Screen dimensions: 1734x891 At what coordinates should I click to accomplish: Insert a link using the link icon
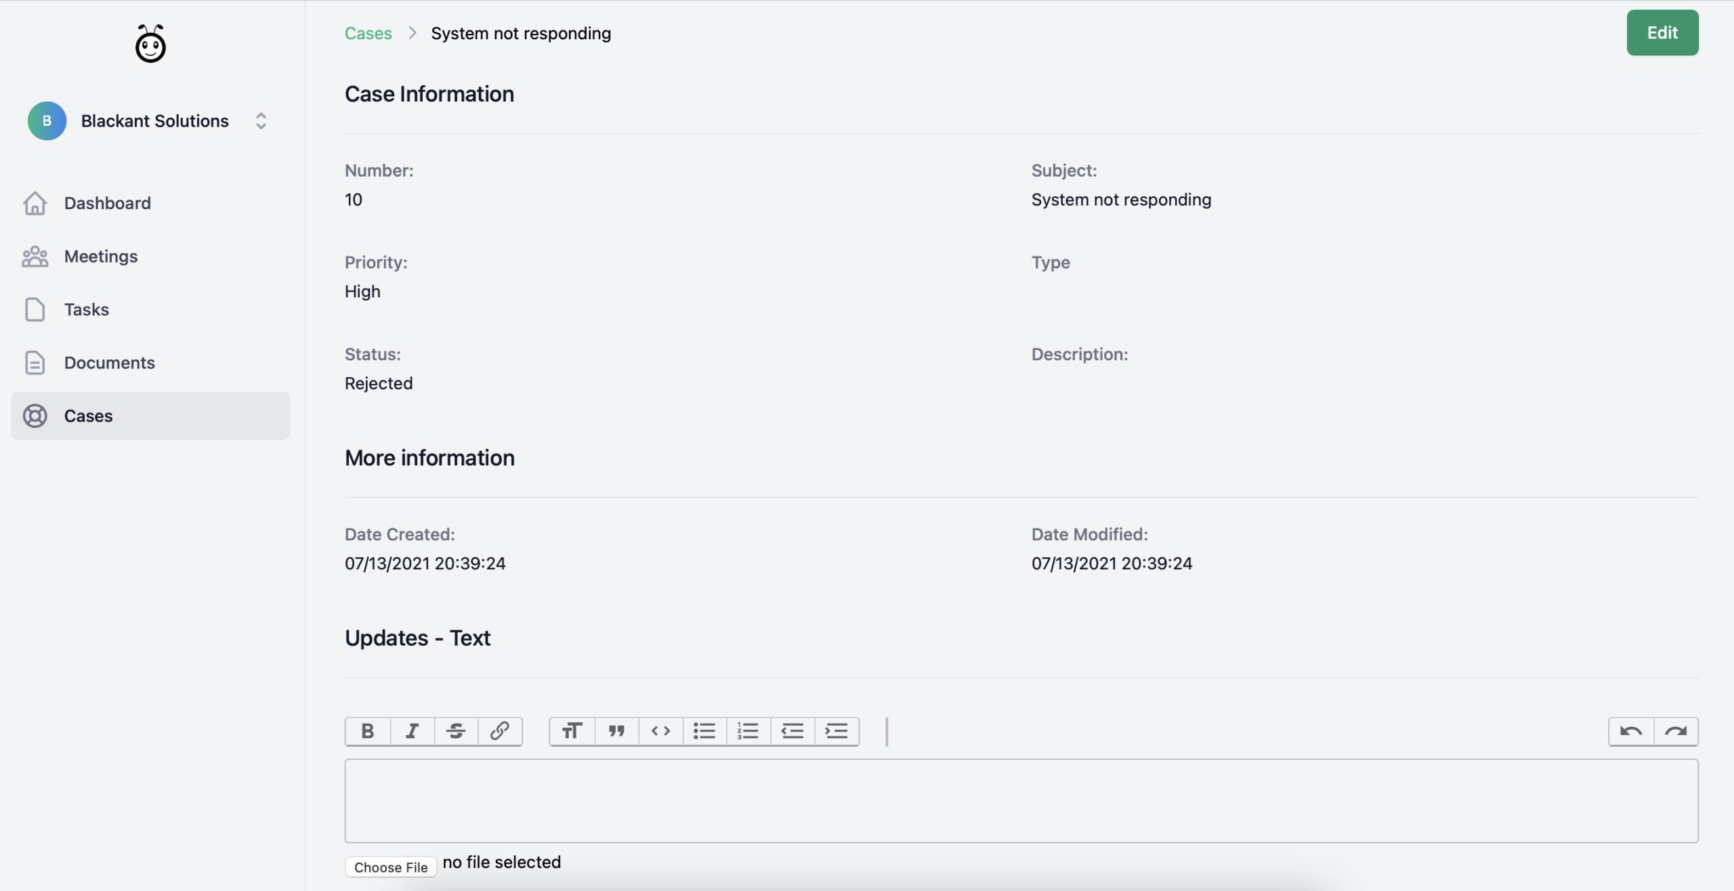(500, 731)
